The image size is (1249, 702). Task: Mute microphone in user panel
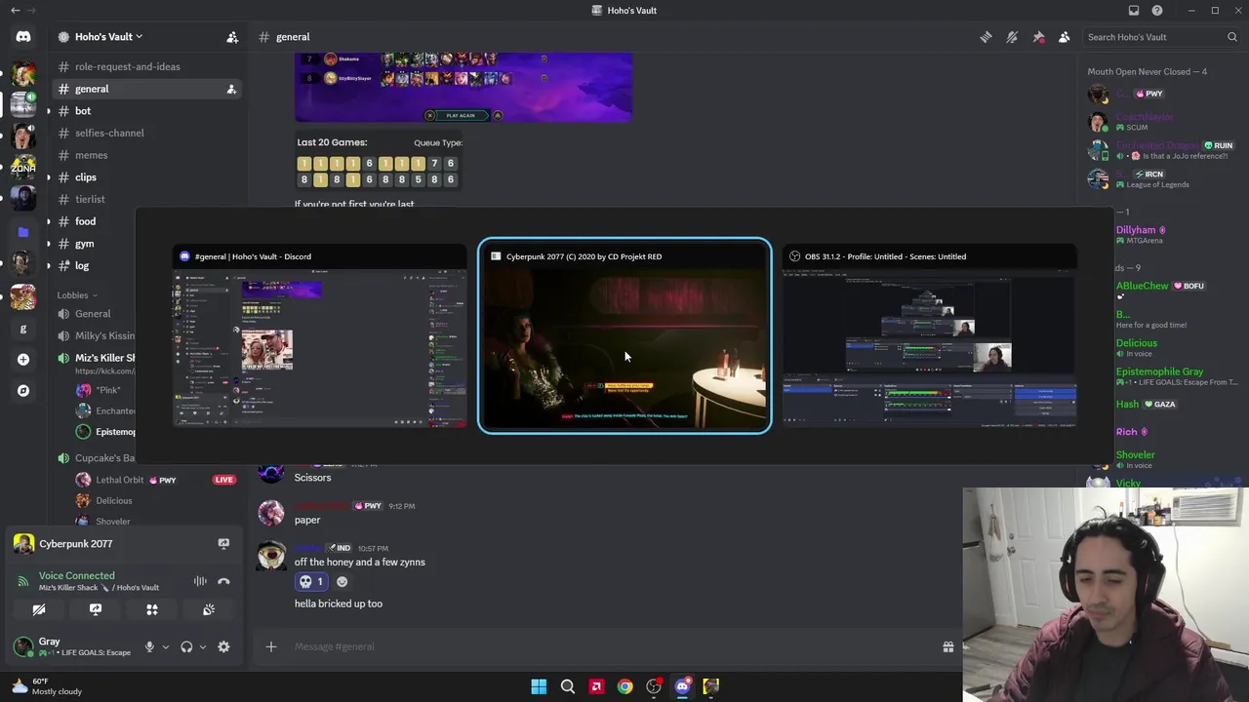149,646
